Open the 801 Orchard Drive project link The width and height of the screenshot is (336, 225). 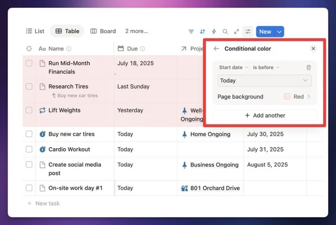[x=215, y=188]
